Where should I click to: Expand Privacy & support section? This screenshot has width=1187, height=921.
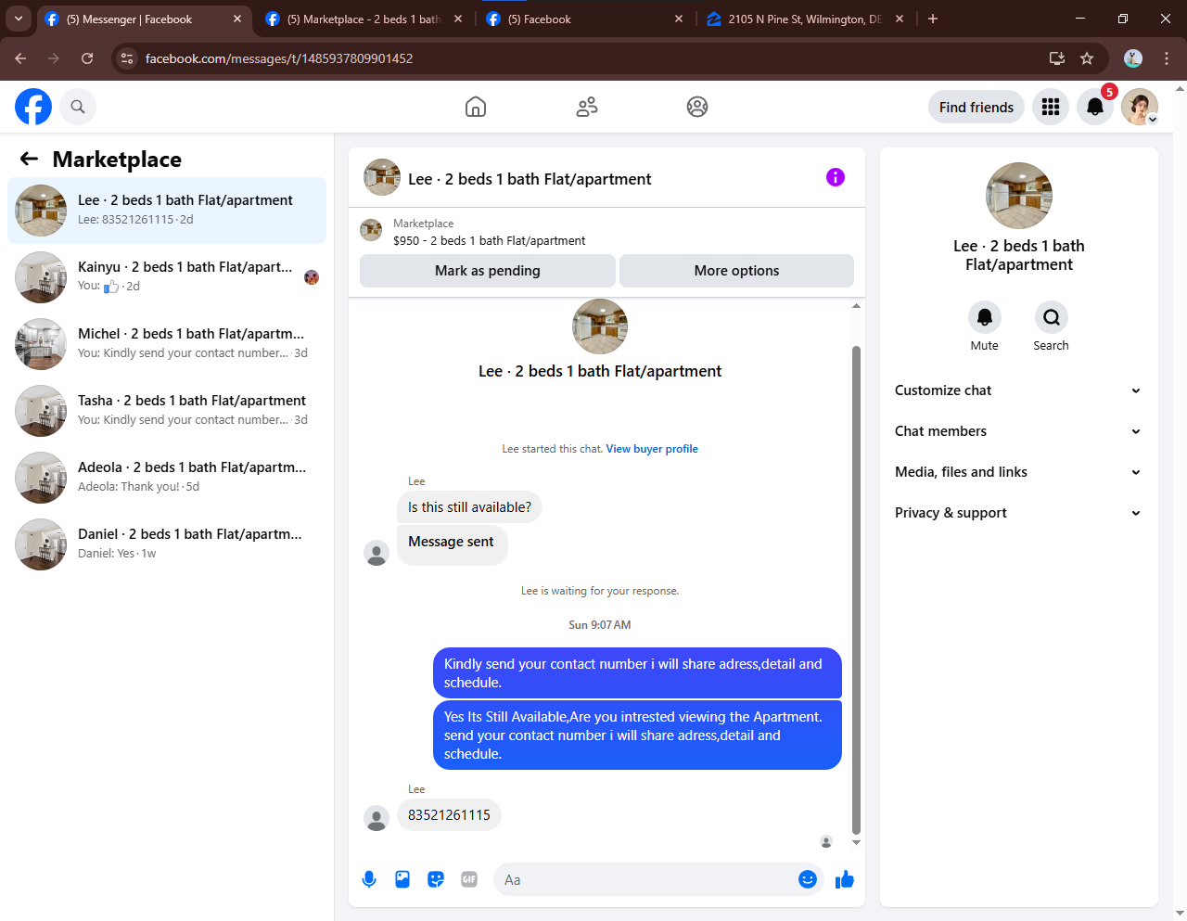[x=1018, y=513]
